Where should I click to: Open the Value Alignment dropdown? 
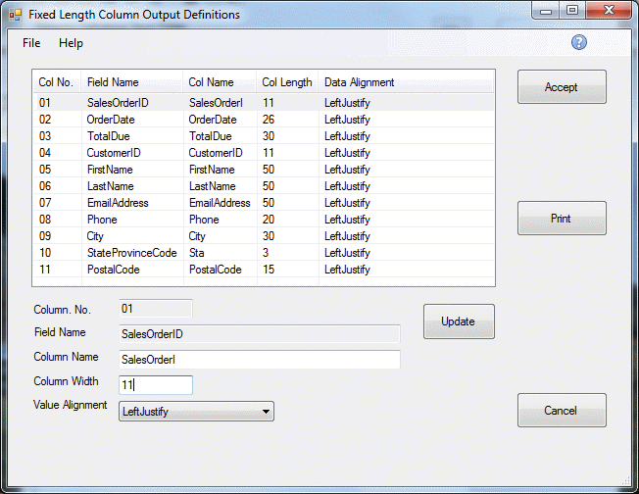(x=196, y=412)
